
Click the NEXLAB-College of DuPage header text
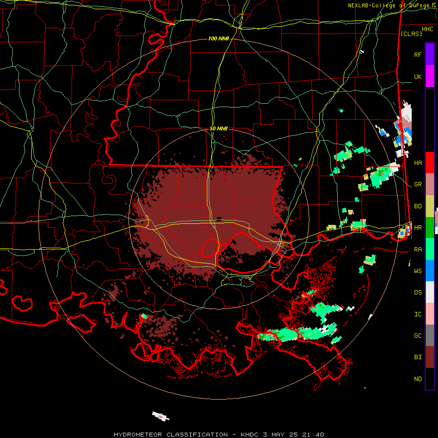389,5
